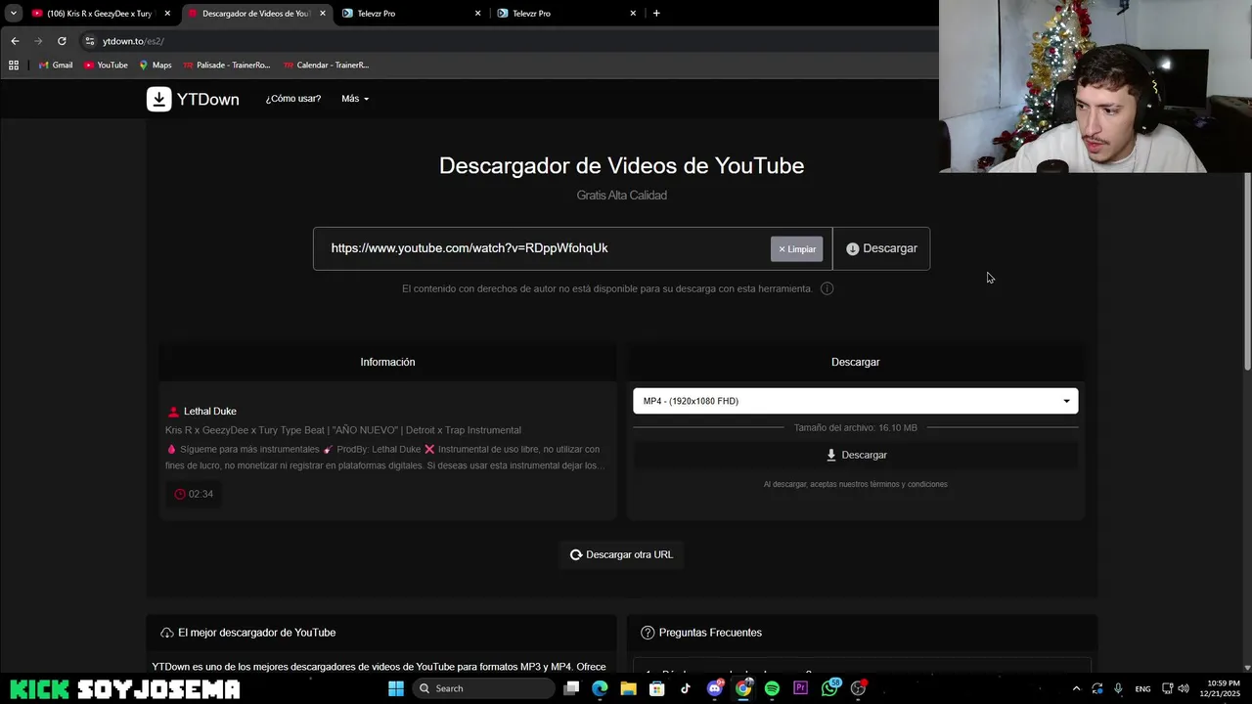Launch Microsoft Edge from taskbar
Screen dimensions: 1252x704
pos(600,688)
